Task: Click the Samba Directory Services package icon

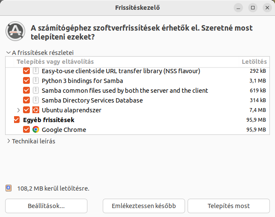Action: (x=36, y=100)
